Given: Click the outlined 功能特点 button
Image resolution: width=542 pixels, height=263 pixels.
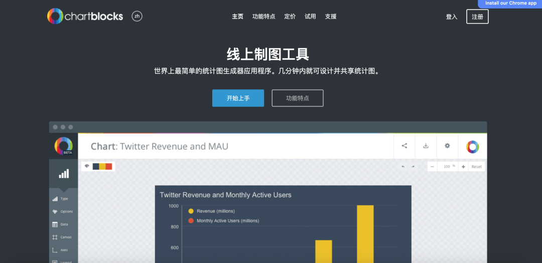Looking at the screenshot, I should pyautogui.click(x=298, y=98).
